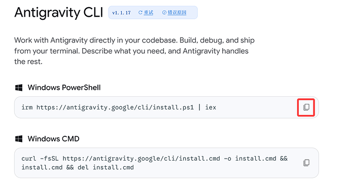
Task: Click the circular retry arrow icon
Action: 140,13
